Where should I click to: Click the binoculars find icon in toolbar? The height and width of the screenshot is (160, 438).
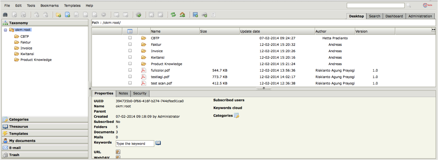click(x=5, y=14)
